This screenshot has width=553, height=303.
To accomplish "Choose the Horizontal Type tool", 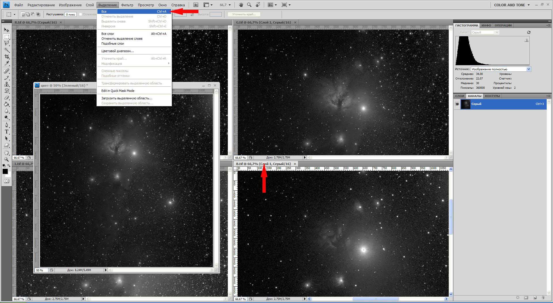I will click(7, 132).
